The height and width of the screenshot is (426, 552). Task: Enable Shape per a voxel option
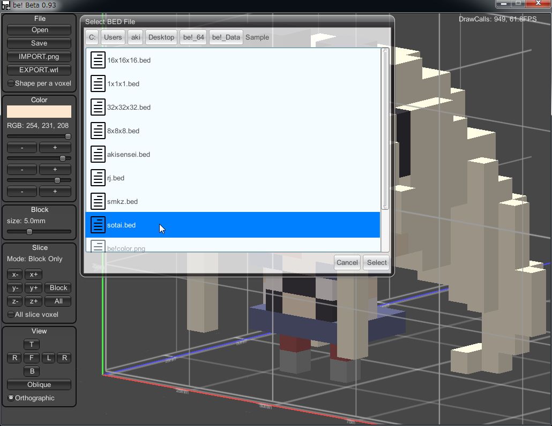tap(11, 83)
